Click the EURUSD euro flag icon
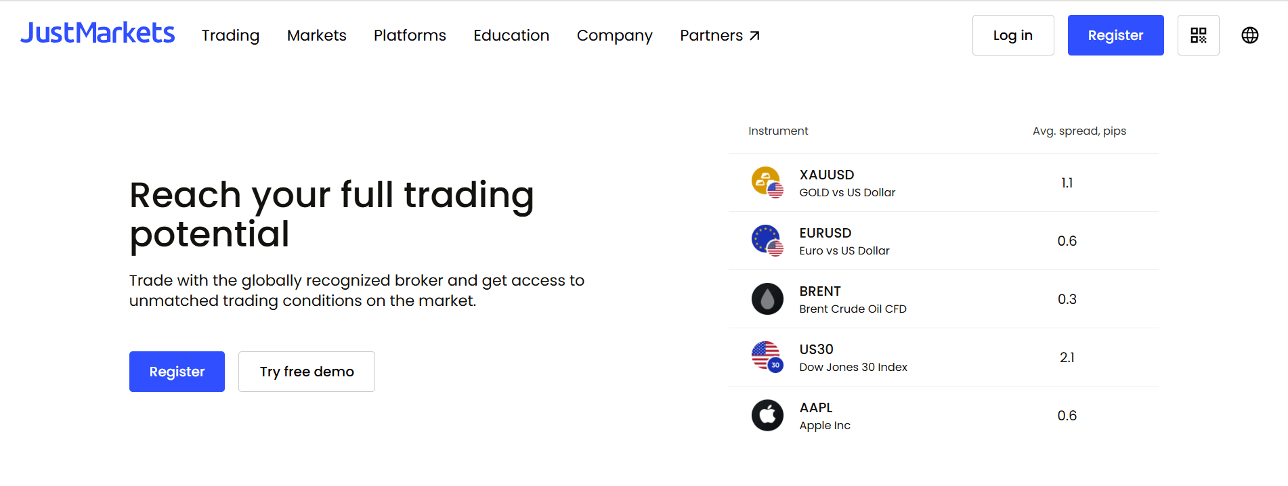This screenshot has height=486, width=1288. (767, 241)
